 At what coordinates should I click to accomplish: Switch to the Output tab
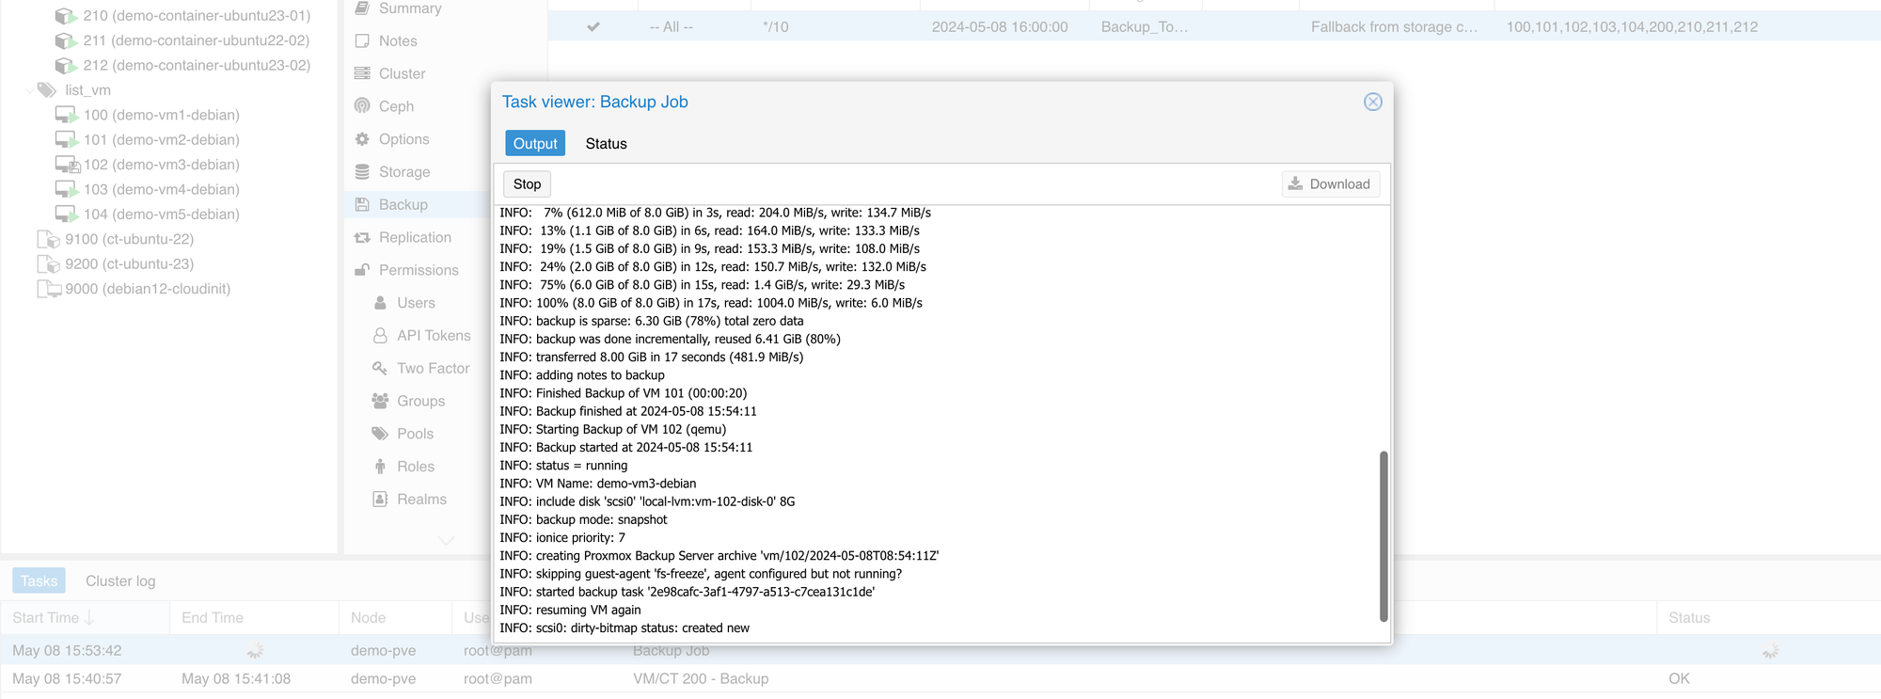(x=535, y=144)
